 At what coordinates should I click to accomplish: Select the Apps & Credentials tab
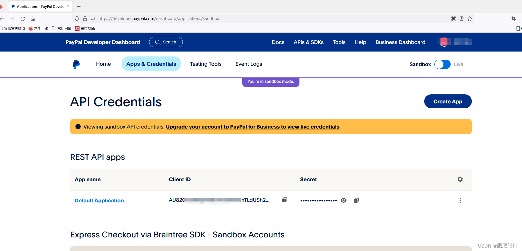pos(151,64)
